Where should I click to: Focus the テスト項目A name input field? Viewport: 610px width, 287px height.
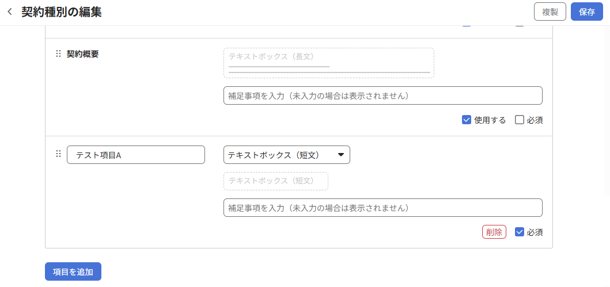[136, 155]
